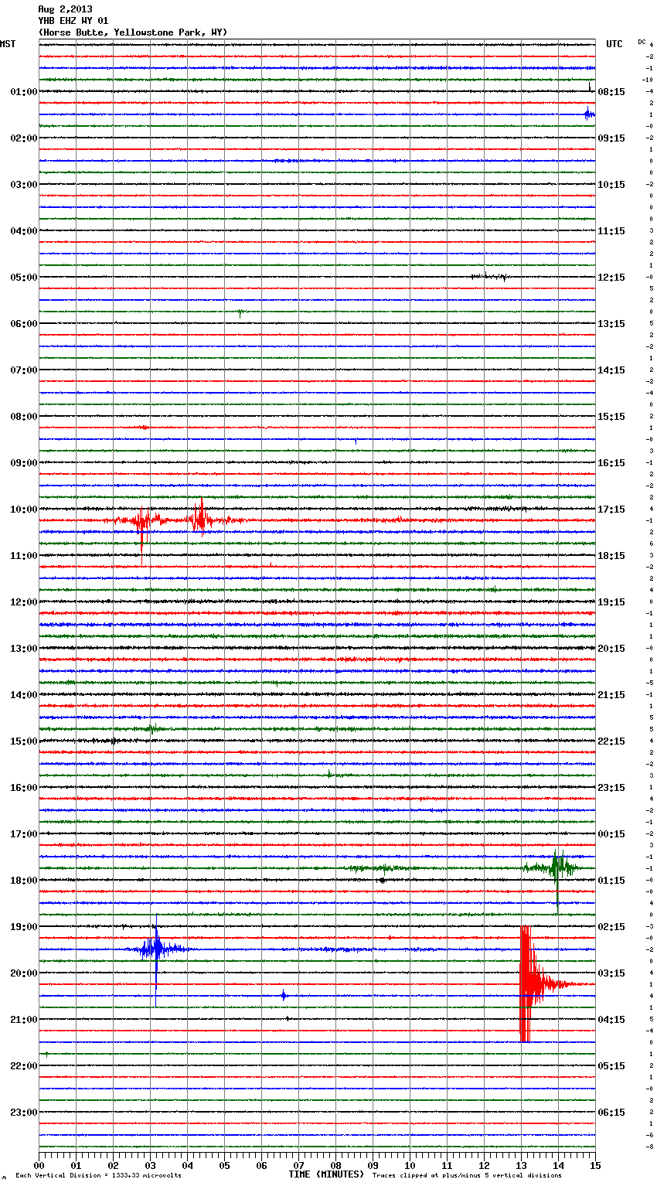The image size is (657, 1186).
Task: Click the YHB EHZ WY 01 station code
Action: pos(73,21)
